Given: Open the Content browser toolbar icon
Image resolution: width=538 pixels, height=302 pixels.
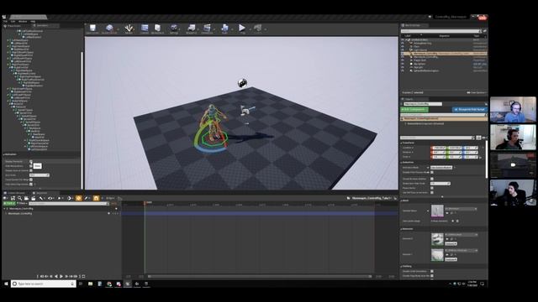Looking at the screenshot, I should 145,29.
